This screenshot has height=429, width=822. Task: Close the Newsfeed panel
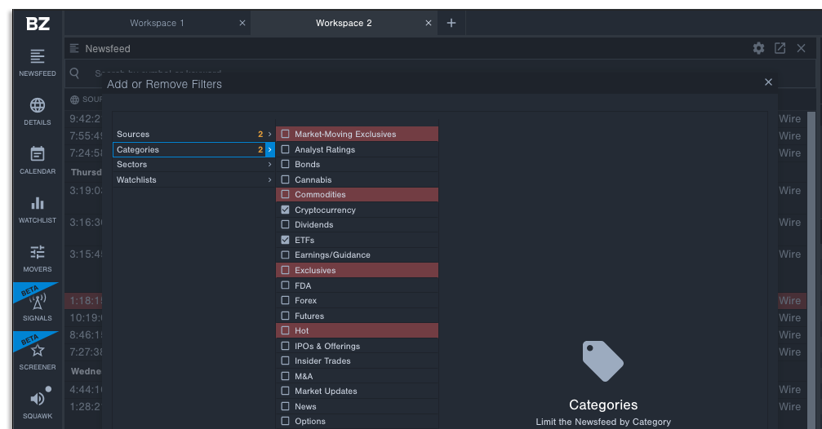[x=801, y=48]
